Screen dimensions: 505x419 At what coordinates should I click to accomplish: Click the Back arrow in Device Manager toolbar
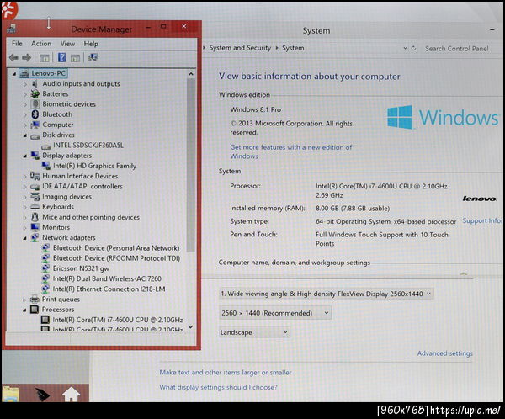[13, 58]
